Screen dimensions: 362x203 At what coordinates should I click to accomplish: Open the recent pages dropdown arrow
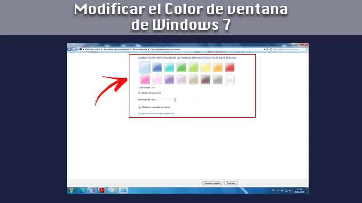tap(77, 50)
